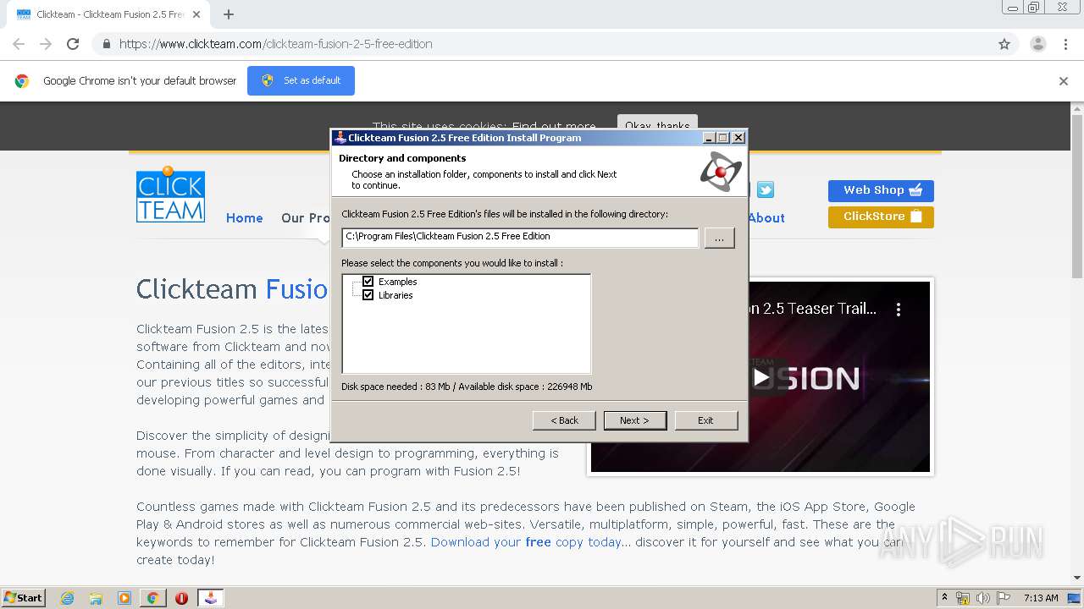The width and height of the screenshot is (1084, 609).
Task: Launch Internet Explorer from the taskbar
Action: coord(67,598)
